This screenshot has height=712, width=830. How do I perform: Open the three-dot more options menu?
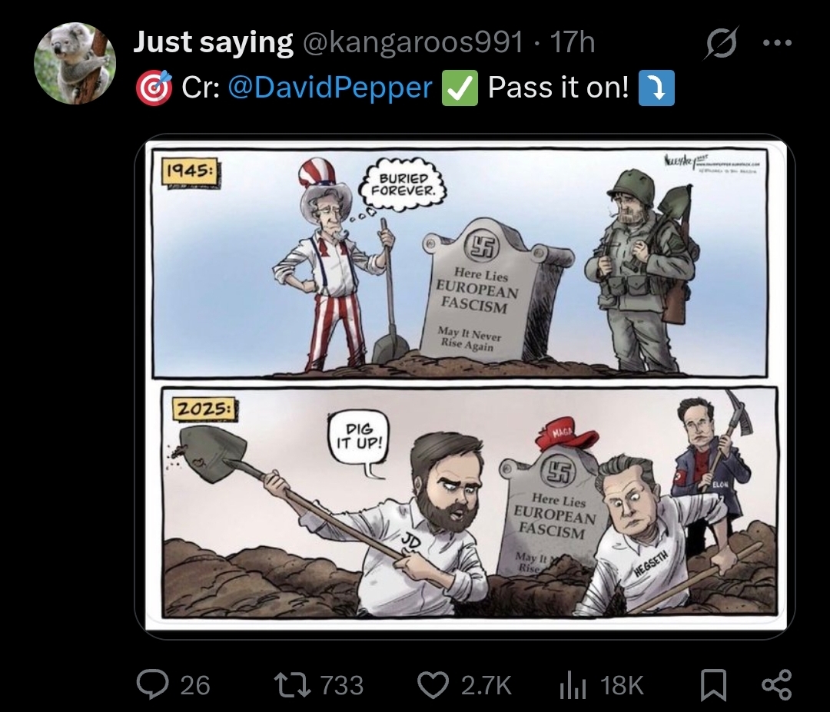(x=778, y=43)
